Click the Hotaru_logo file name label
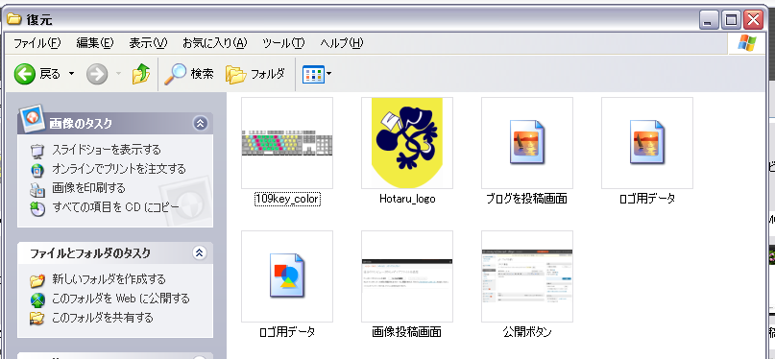The image size is (775, 359). click(407, 199)
